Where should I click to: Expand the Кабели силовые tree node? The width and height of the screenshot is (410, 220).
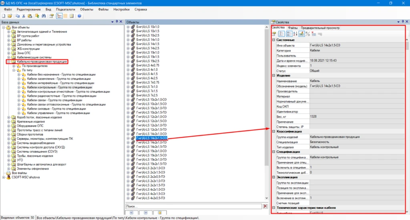point(19,109)
